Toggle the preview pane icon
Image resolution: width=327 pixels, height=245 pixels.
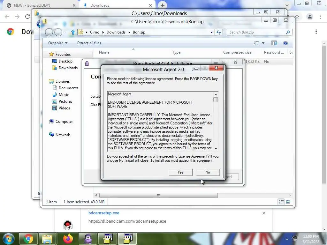(274, 43)
